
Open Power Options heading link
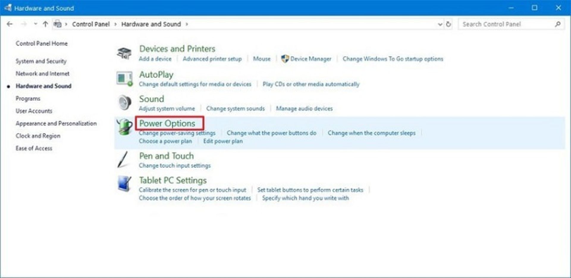pyautogui.click(x=167, y=123)
